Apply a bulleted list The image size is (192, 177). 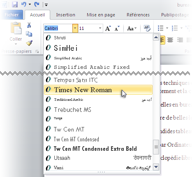tap(160, 28)
